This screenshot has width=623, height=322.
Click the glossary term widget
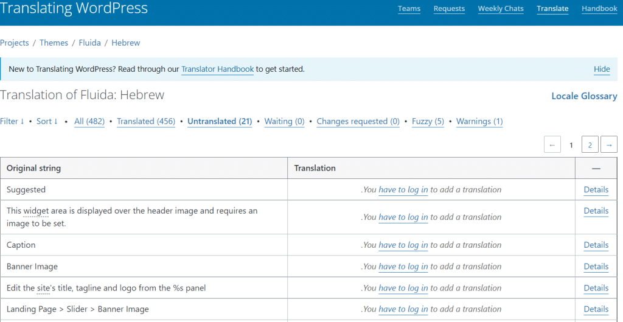[36, 211]
